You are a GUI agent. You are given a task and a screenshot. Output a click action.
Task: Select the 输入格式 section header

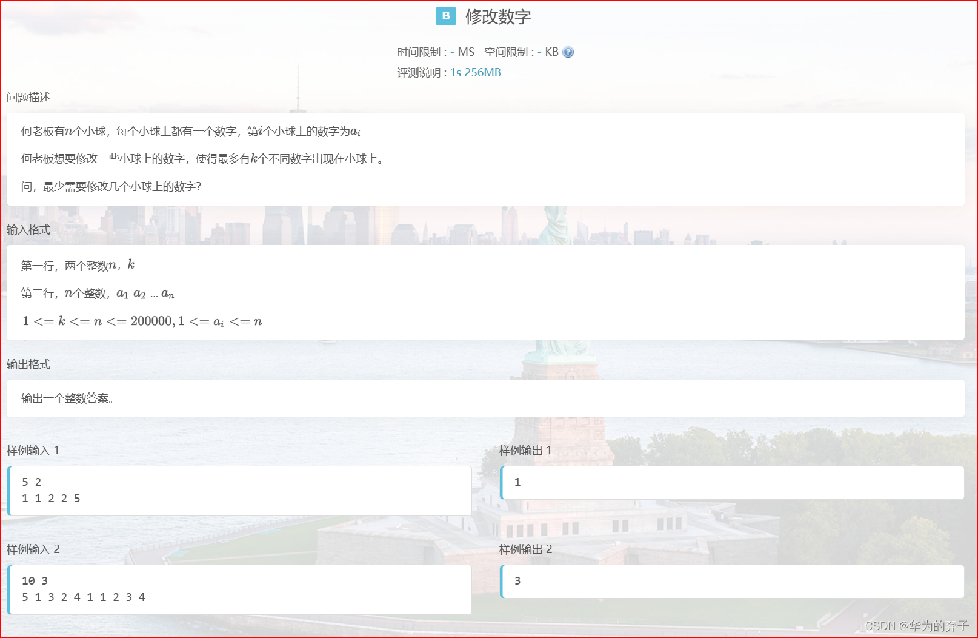coord(28,230)
